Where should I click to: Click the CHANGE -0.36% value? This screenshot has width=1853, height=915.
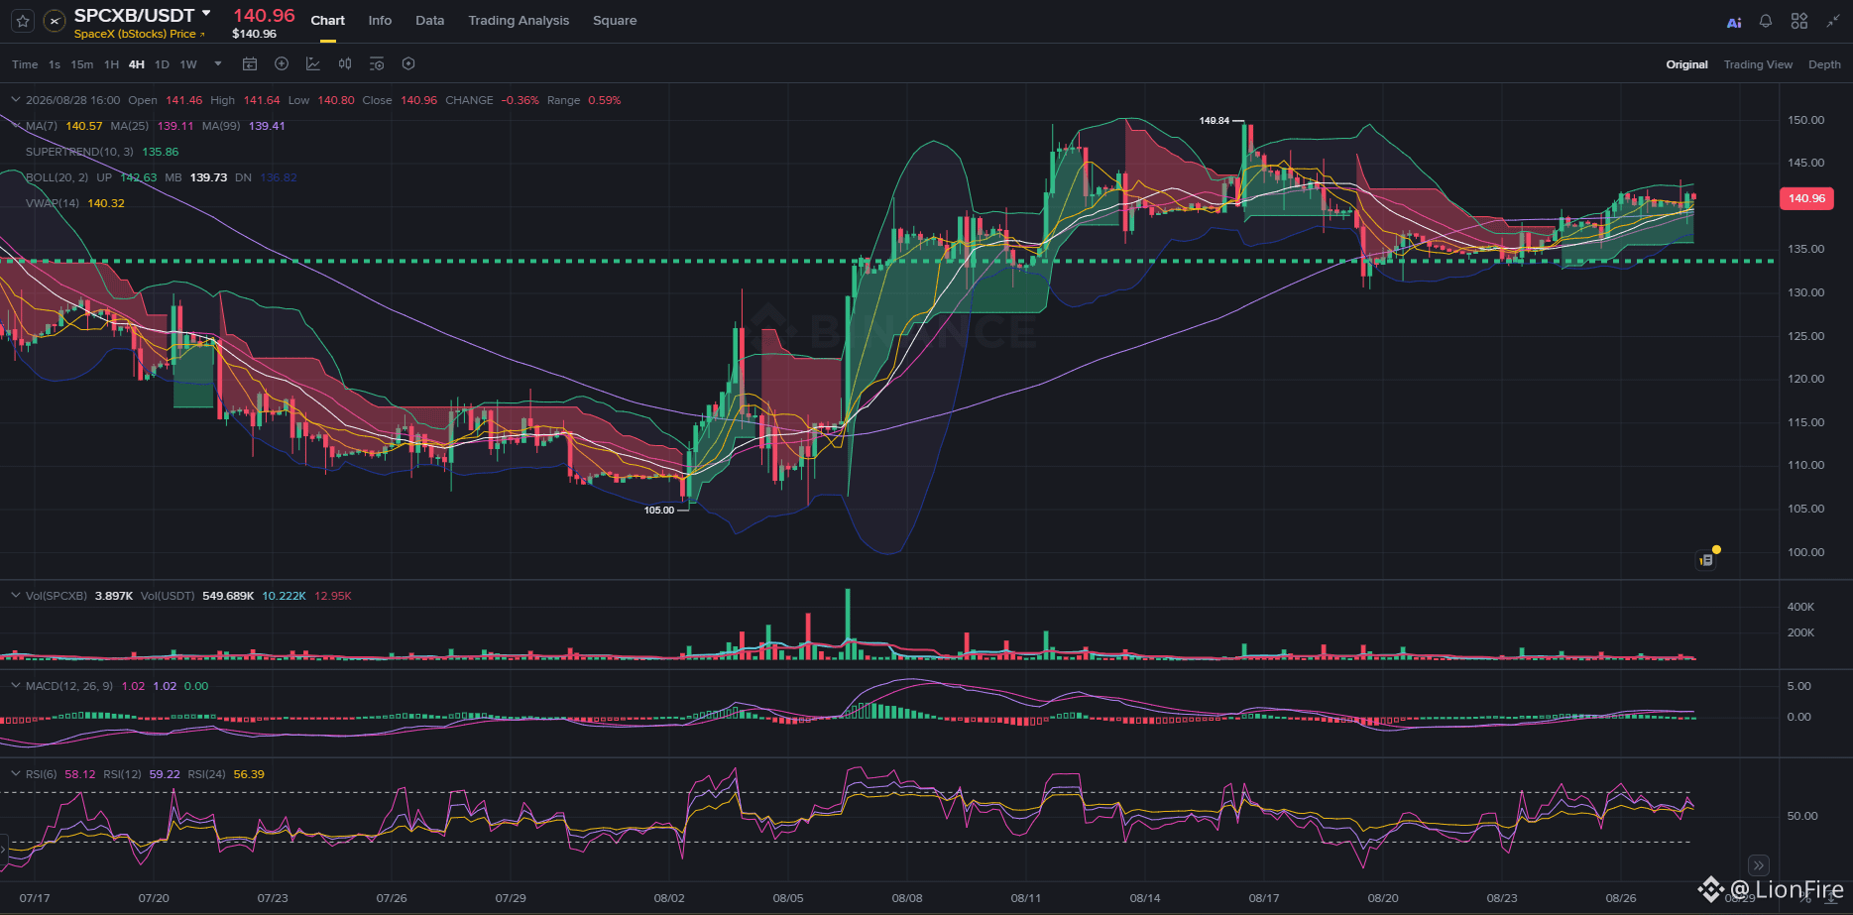point(521,100)
